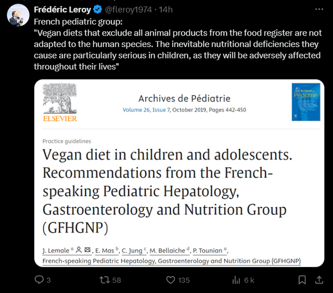Click author J. Lemale's name
Image resolution: width=333 pixels, height=293 pixels.
56,250
